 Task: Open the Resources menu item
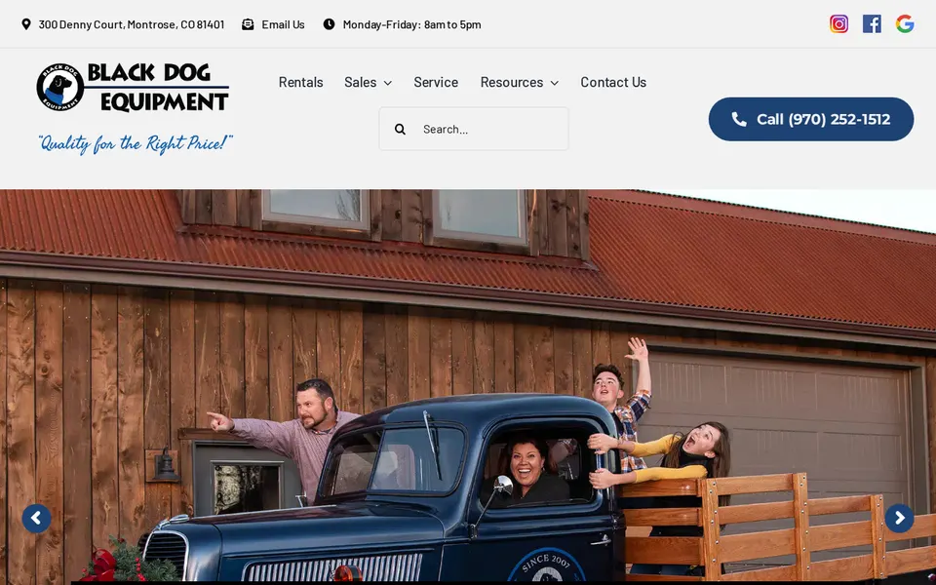[512, 82]
